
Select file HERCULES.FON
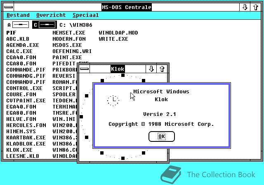pos(26,125)
